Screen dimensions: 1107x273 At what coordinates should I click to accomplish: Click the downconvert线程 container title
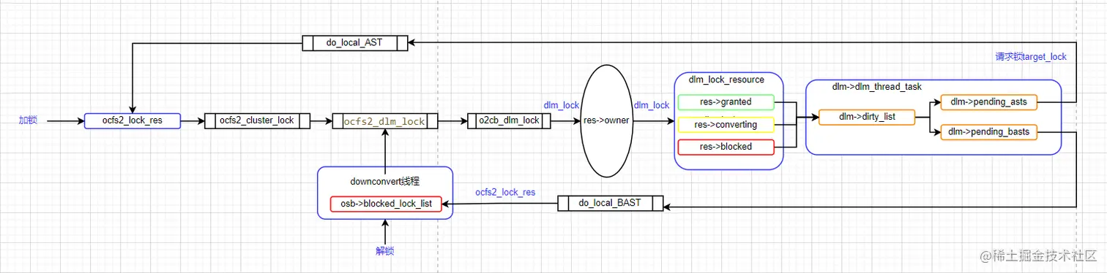point(384,180)
